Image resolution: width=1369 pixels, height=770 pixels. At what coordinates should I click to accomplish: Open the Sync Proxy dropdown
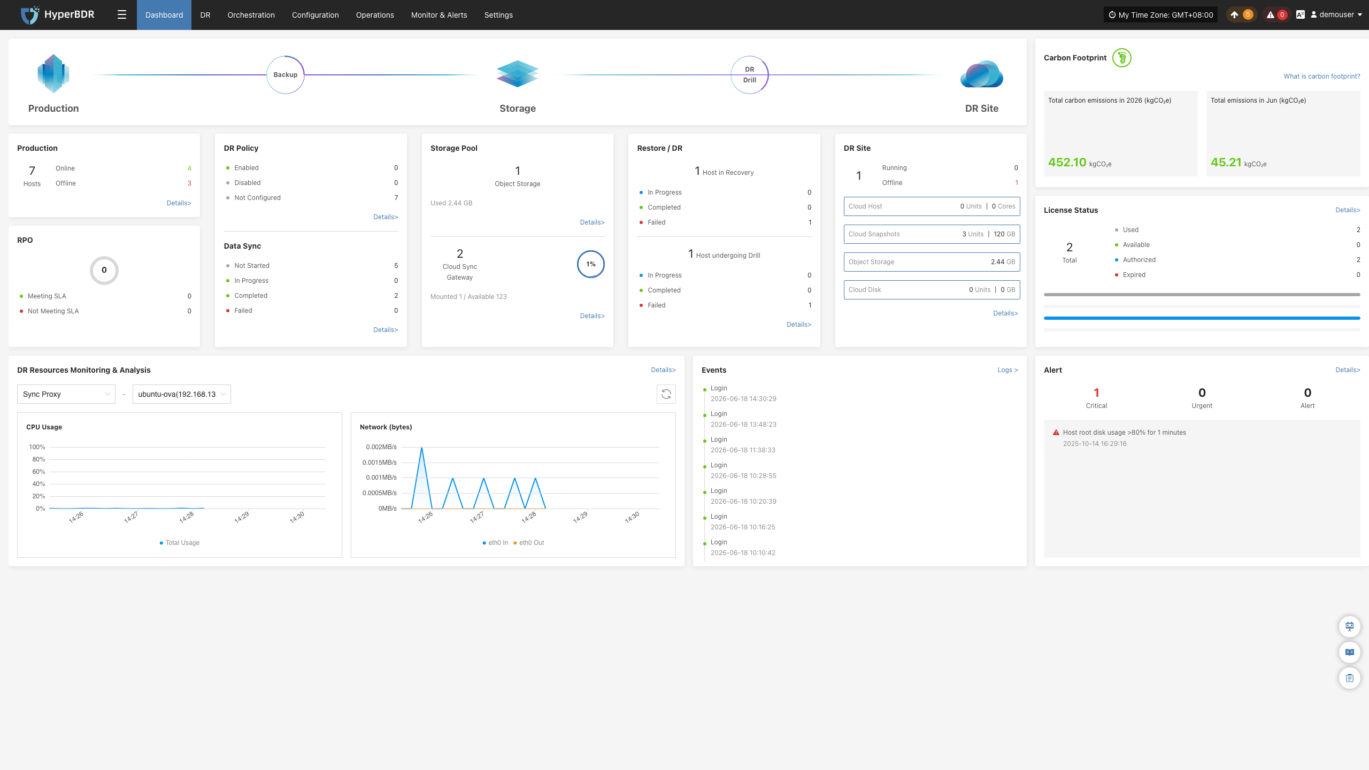[x=66, y=394]
